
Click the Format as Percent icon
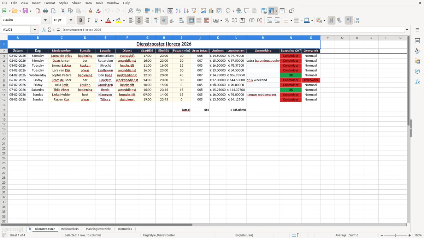point(227,20)
